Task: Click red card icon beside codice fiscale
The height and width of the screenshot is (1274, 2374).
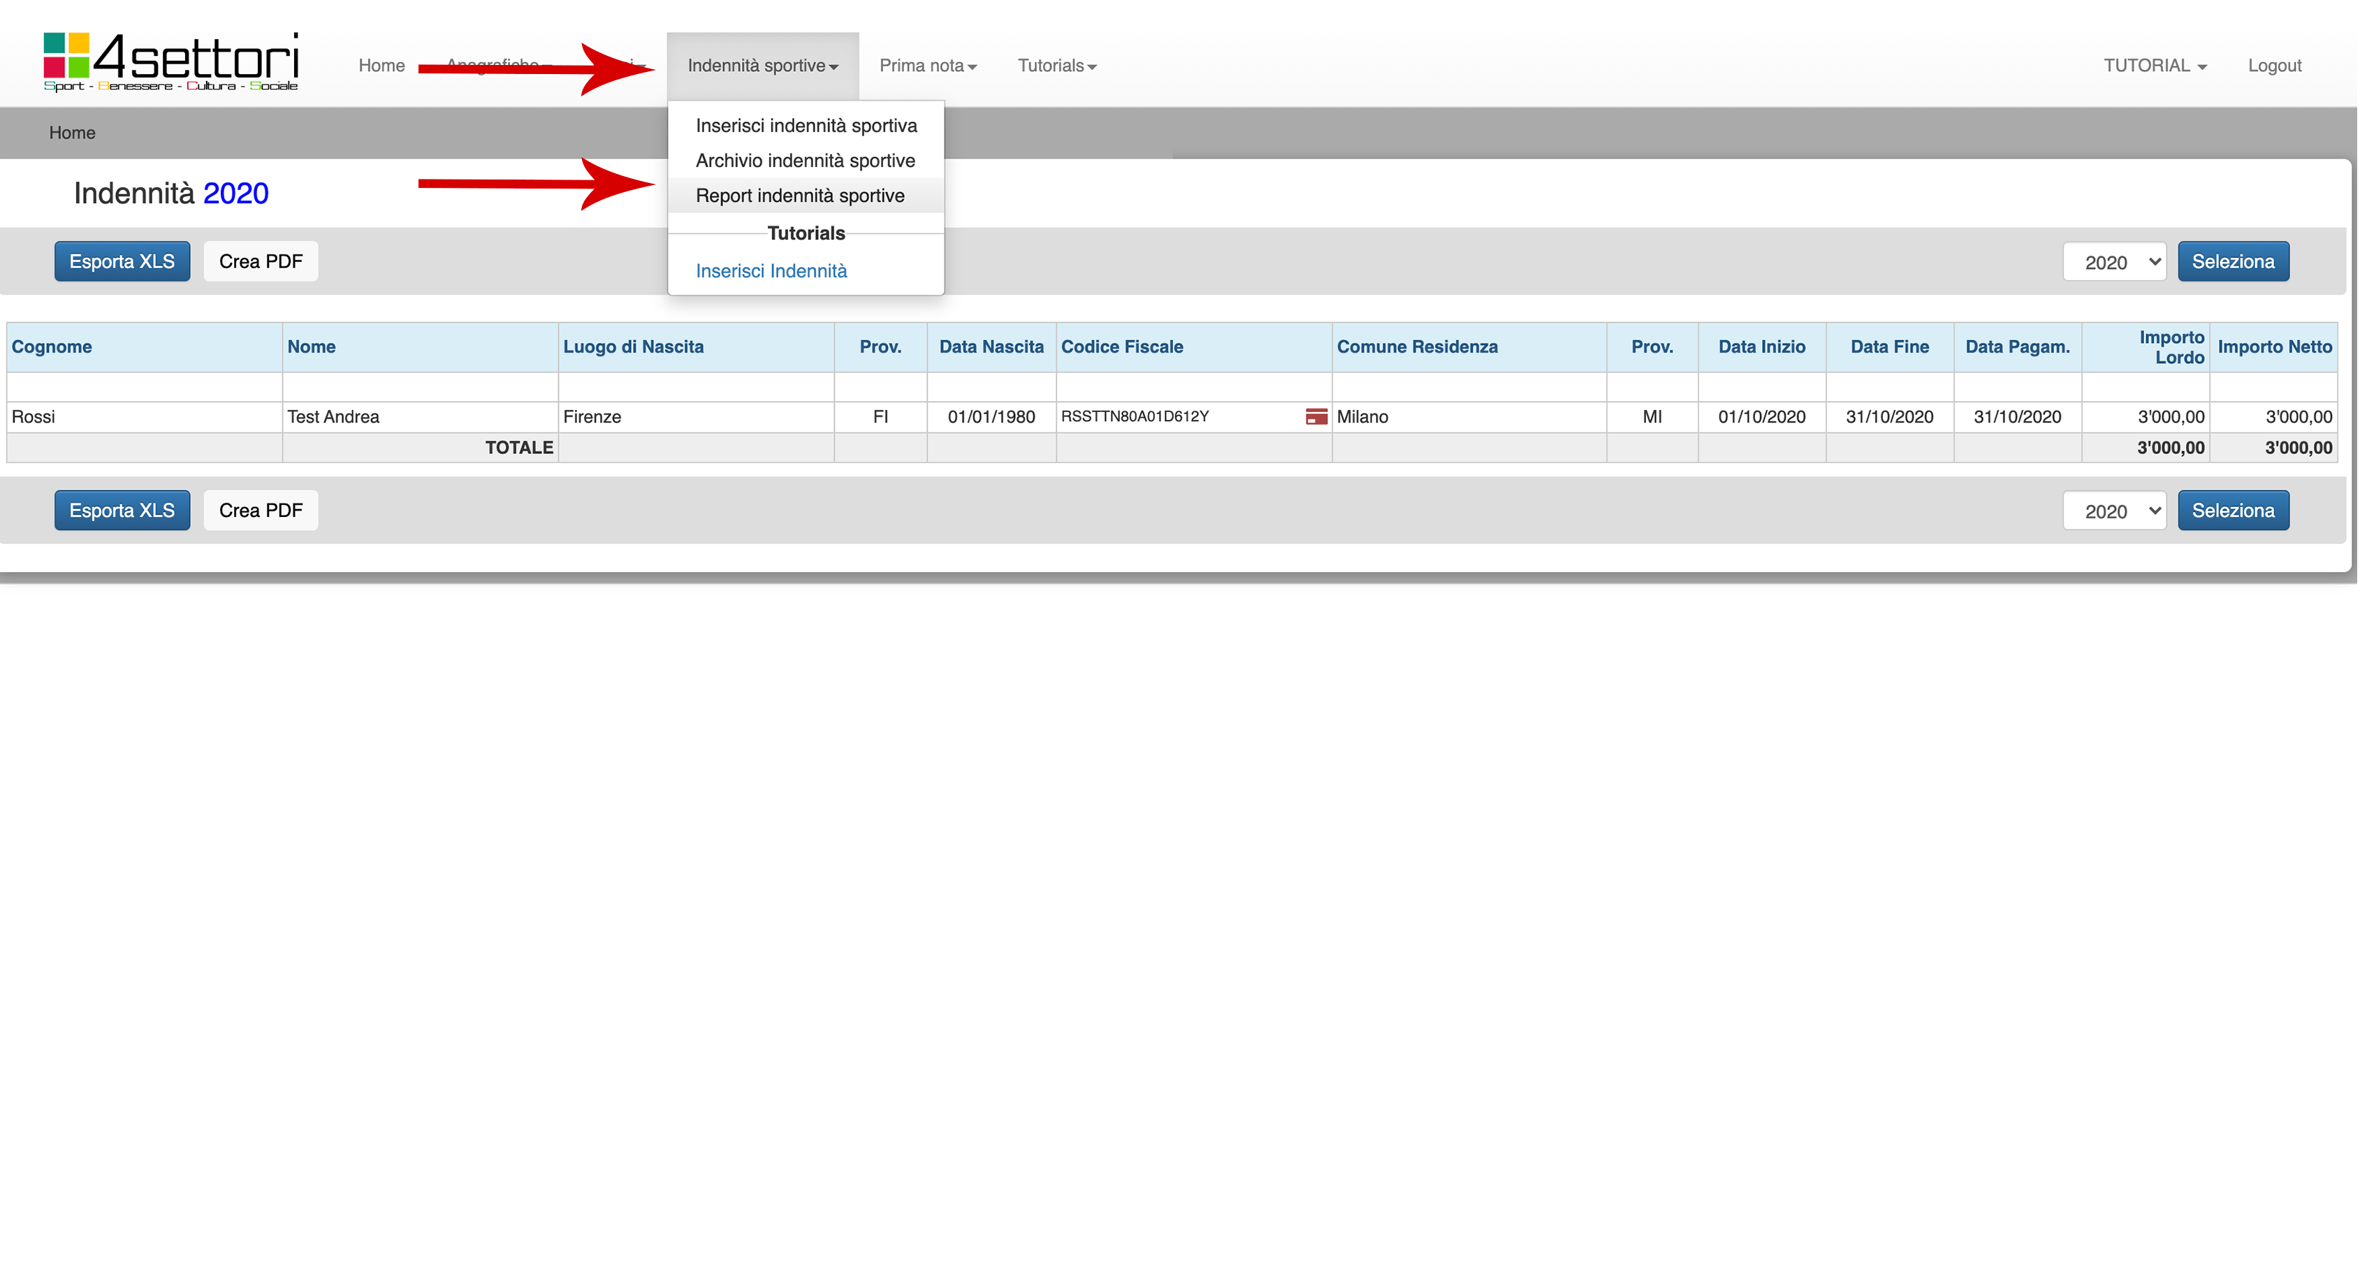Action: point(1316,416)
